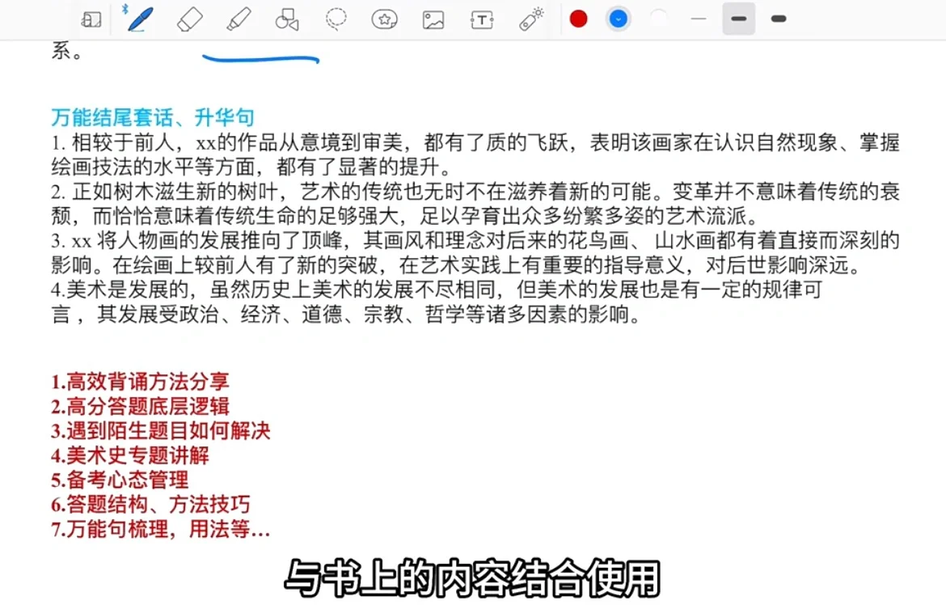The image size is (946, 605).
Task: Select the Laser pointer tool
Action: (531, 19)
